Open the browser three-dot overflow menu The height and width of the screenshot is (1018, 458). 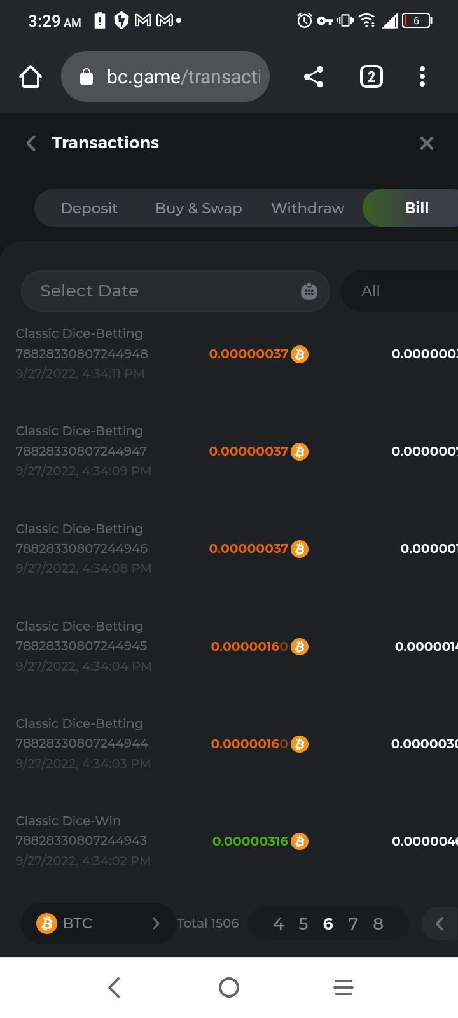[x=422, y=77]
